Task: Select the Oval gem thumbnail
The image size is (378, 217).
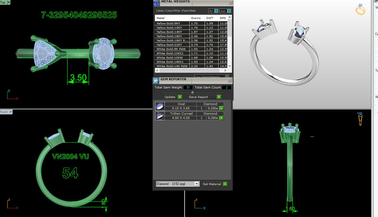Action: pyautogui.click(x=160, y=106)
